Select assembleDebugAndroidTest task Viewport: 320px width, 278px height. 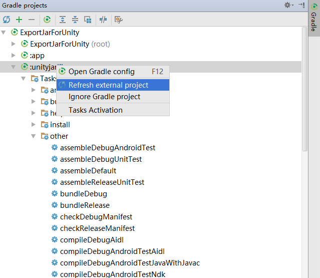pyautogui.click(x=103, y=148)
